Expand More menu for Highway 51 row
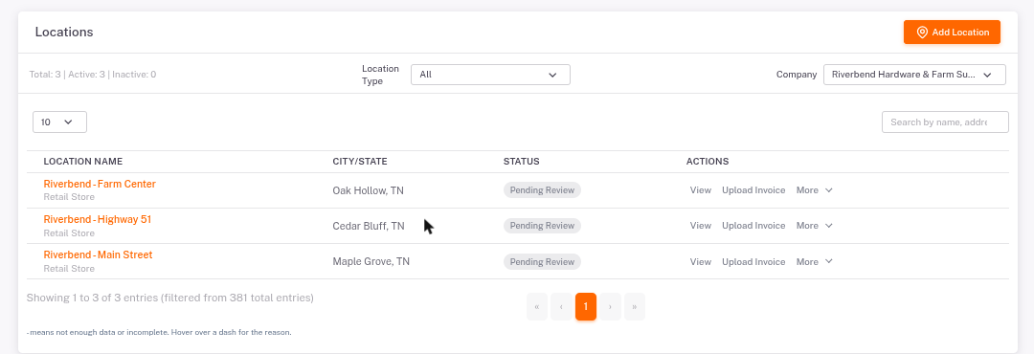The image size is (1034, 354). (815, 226)
